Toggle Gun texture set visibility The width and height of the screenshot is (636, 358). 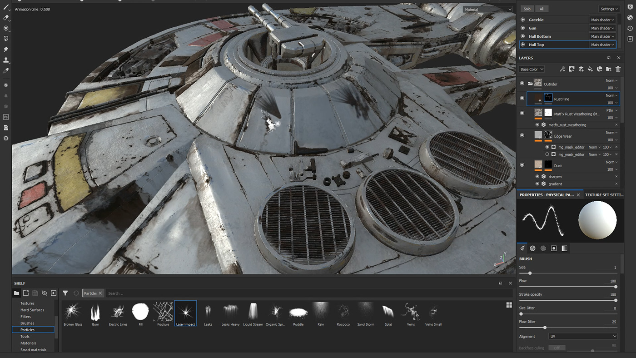522,28
